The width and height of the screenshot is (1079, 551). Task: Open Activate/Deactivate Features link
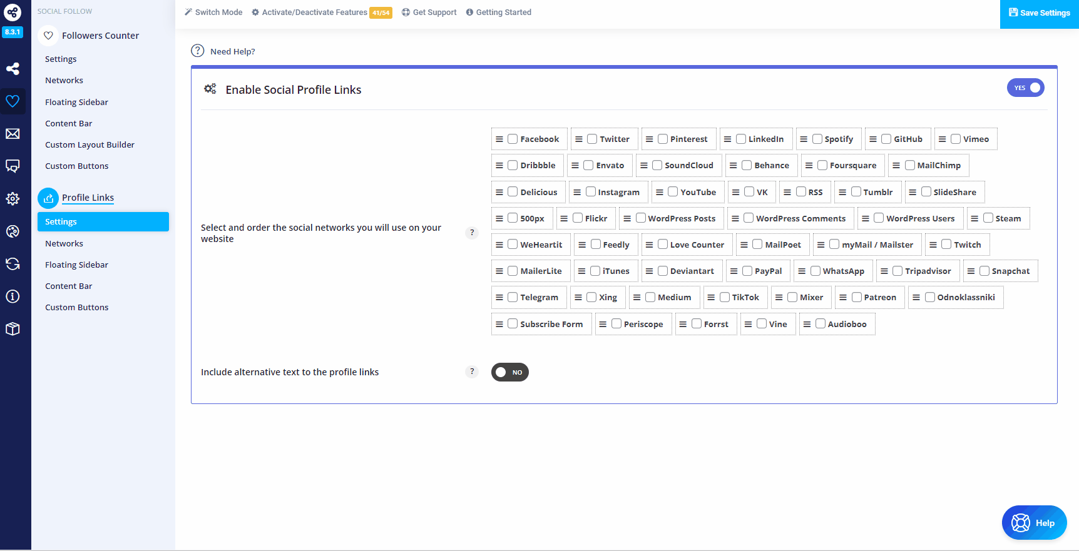(314, 13)
